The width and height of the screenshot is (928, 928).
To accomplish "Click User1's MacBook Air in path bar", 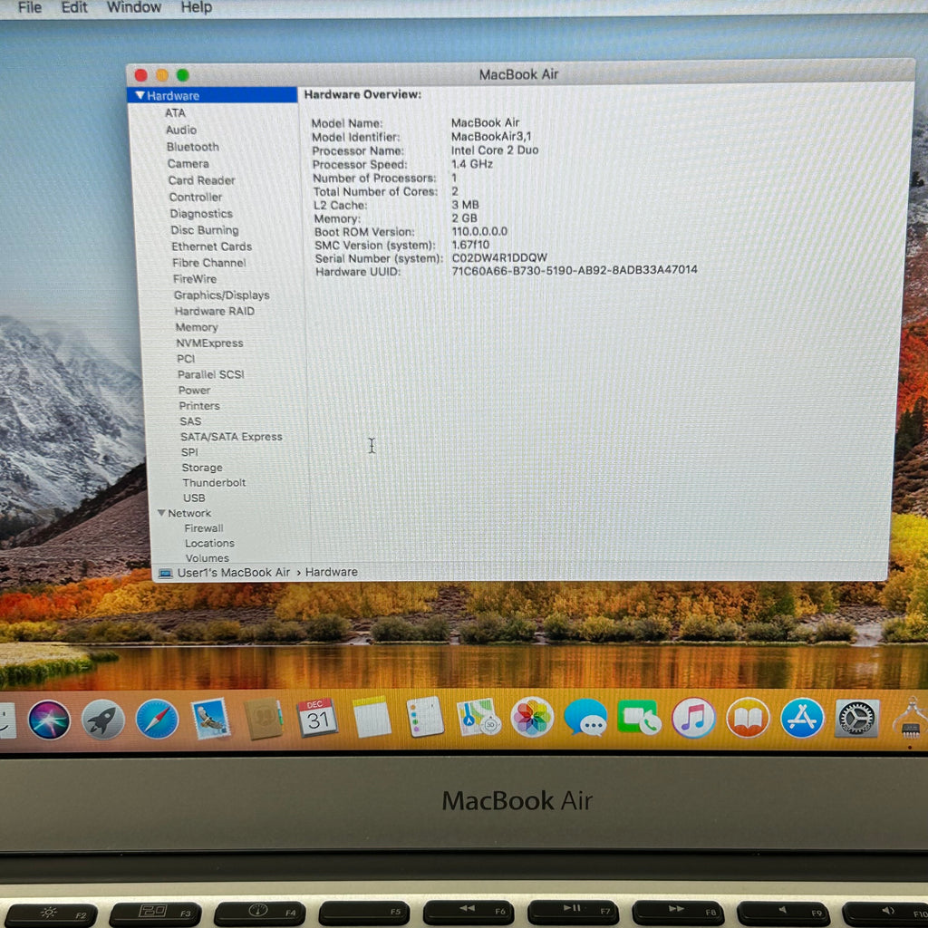I will (234, 573).
